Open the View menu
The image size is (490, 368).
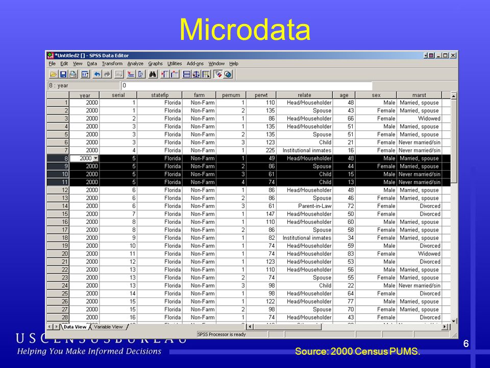(78, 63)
